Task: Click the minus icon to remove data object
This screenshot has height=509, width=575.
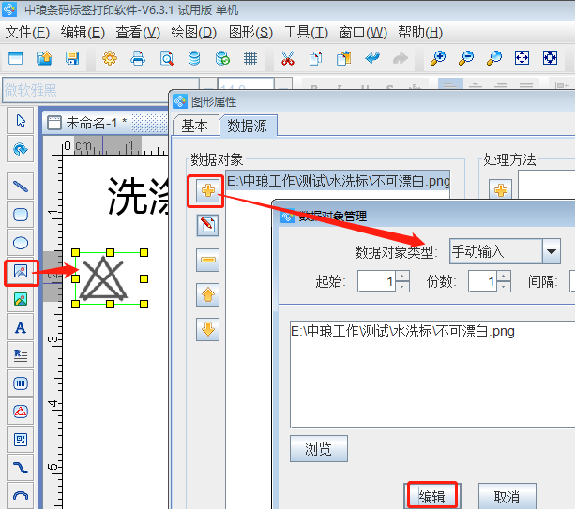Action: coord(207,262)
